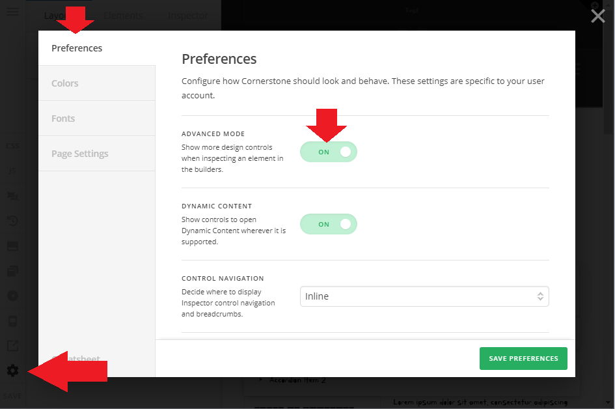Image resolution: width=615 pixels, height=409 pixels.
Task: Open the CSS editor in the sidebar
Action: (x=12, y=146)
